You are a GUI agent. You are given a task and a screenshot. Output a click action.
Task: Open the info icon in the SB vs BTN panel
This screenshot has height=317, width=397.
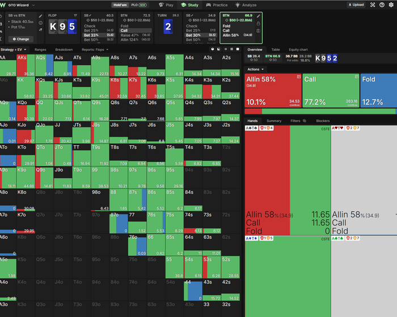tap(40, 23)
